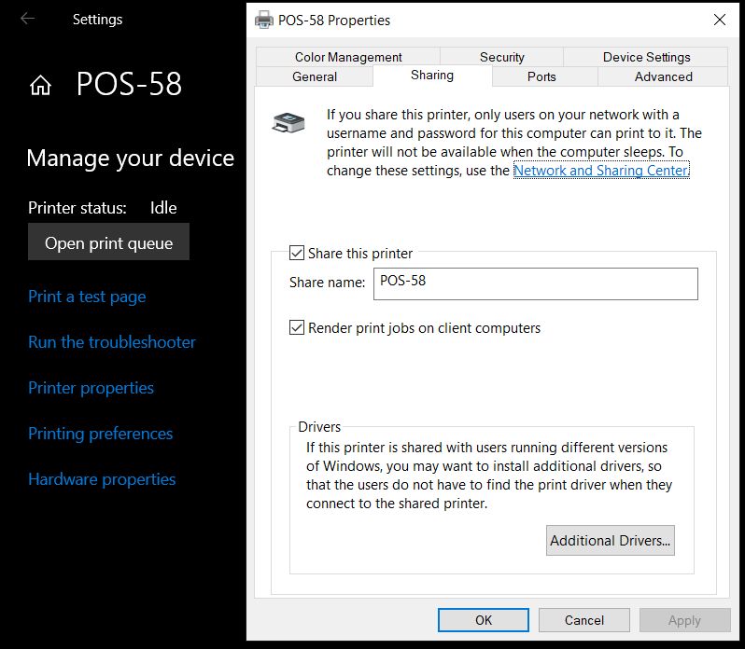Click the back arrow in Settings

(x=28, y=19)
